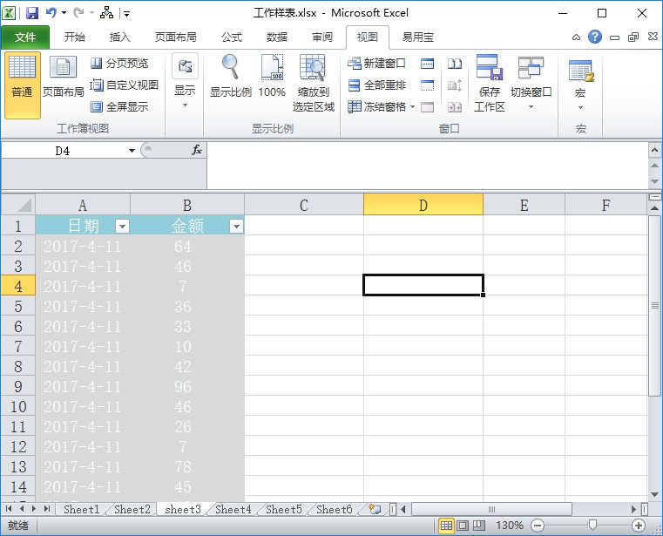Click the Save icon in quick access toolbar
Screen dimensions: 663x536
tap(32, 13)
